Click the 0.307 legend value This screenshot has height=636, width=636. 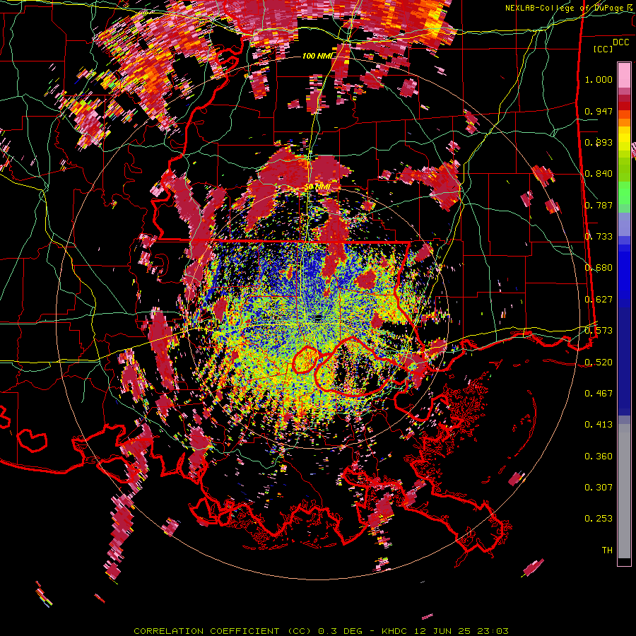pos(599,488)
